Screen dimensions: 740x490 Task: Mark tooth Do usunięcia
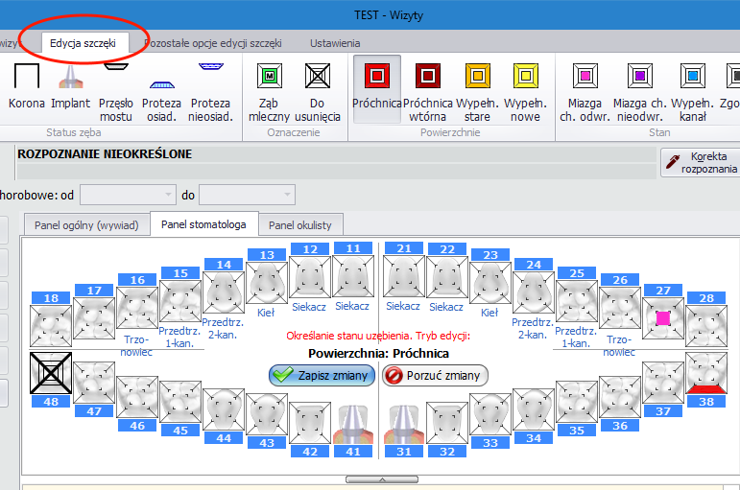317,87
